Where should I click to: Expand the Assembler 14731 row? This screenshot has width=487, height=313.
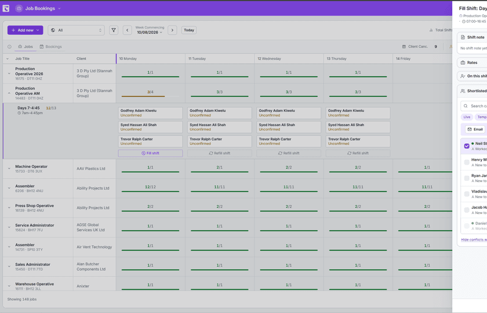(9, 247)
